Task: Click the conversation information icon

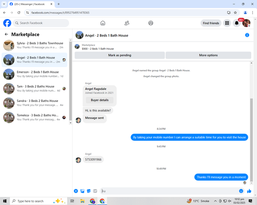Action: click(x=247, y=35)
